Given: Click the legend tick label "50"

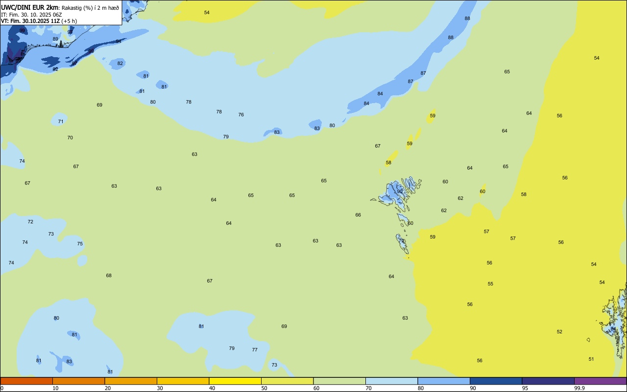Looking at the screenshot, I should point(264,388).
